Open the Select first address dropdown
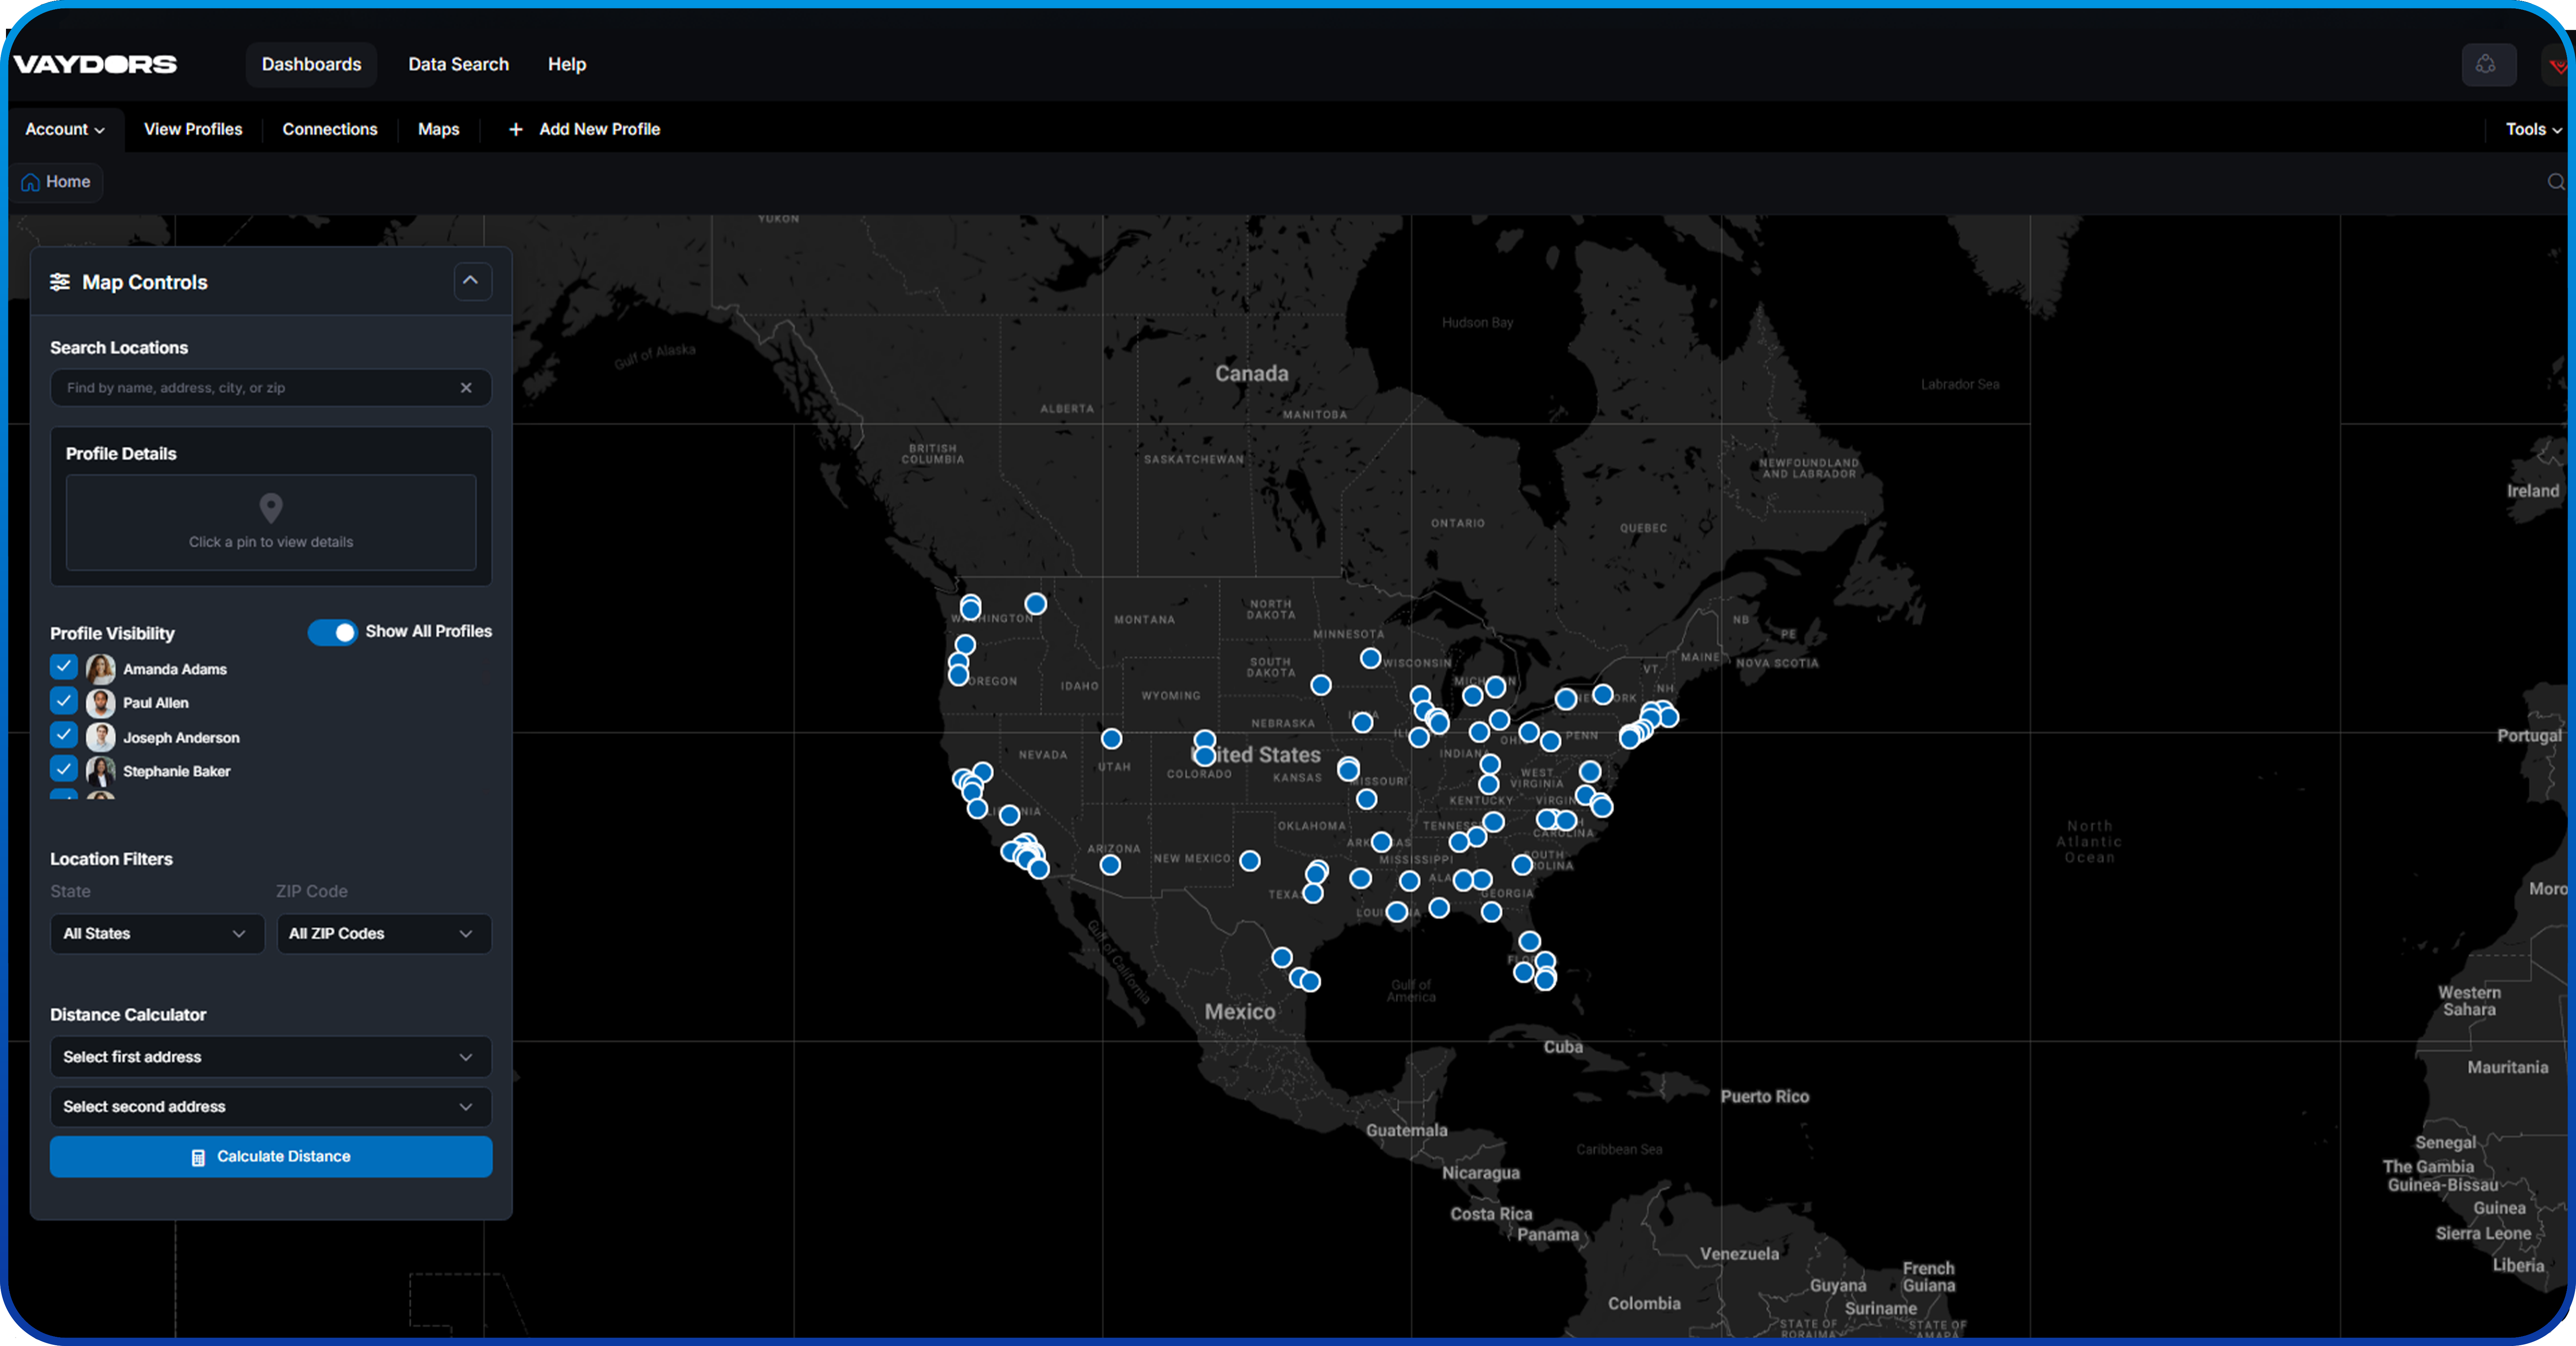This screenshot has height=1346, width=2576. point(271,1057)
